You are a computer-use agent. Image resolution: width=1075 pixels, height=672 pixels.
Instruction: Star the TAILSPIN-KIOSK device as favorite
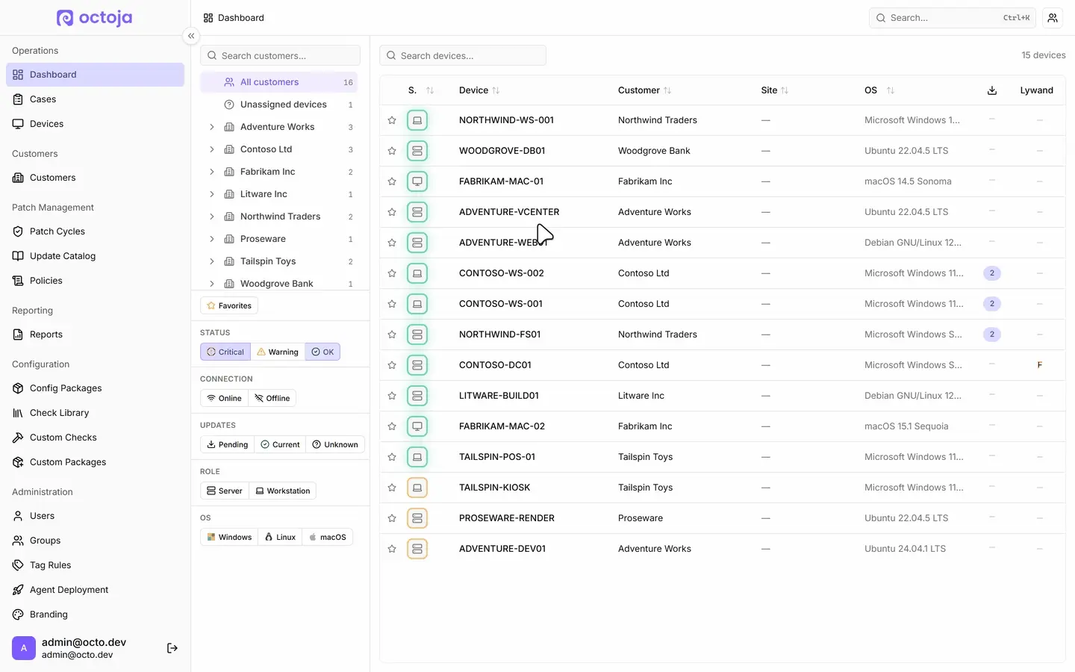click(392, 488)
